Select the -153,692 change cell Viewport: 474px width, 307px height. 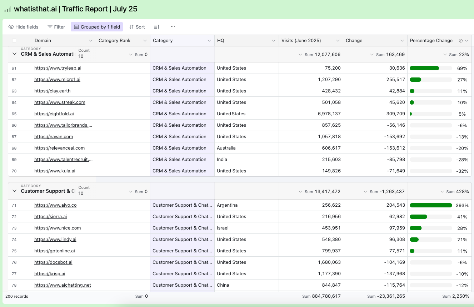pyautogui.click(x=375, y=137)
